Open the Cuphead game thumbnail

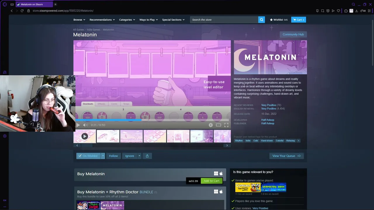pos(248,187)
